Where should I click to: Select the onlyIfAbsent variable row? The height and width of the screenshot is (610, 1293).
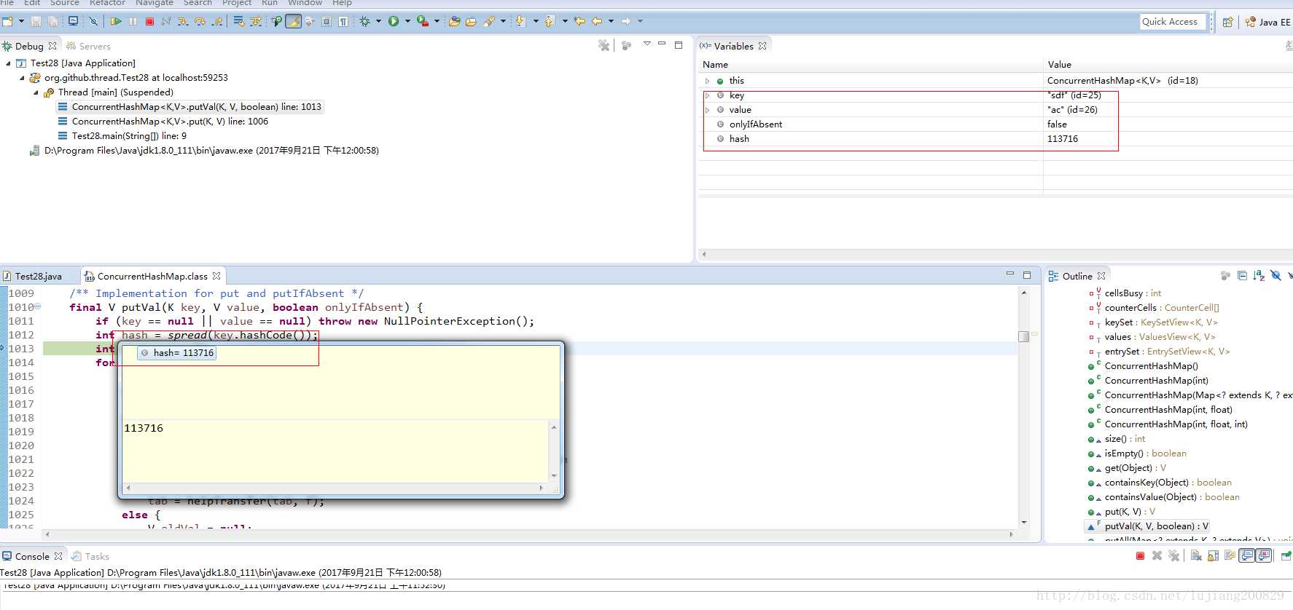click(996, 124)
